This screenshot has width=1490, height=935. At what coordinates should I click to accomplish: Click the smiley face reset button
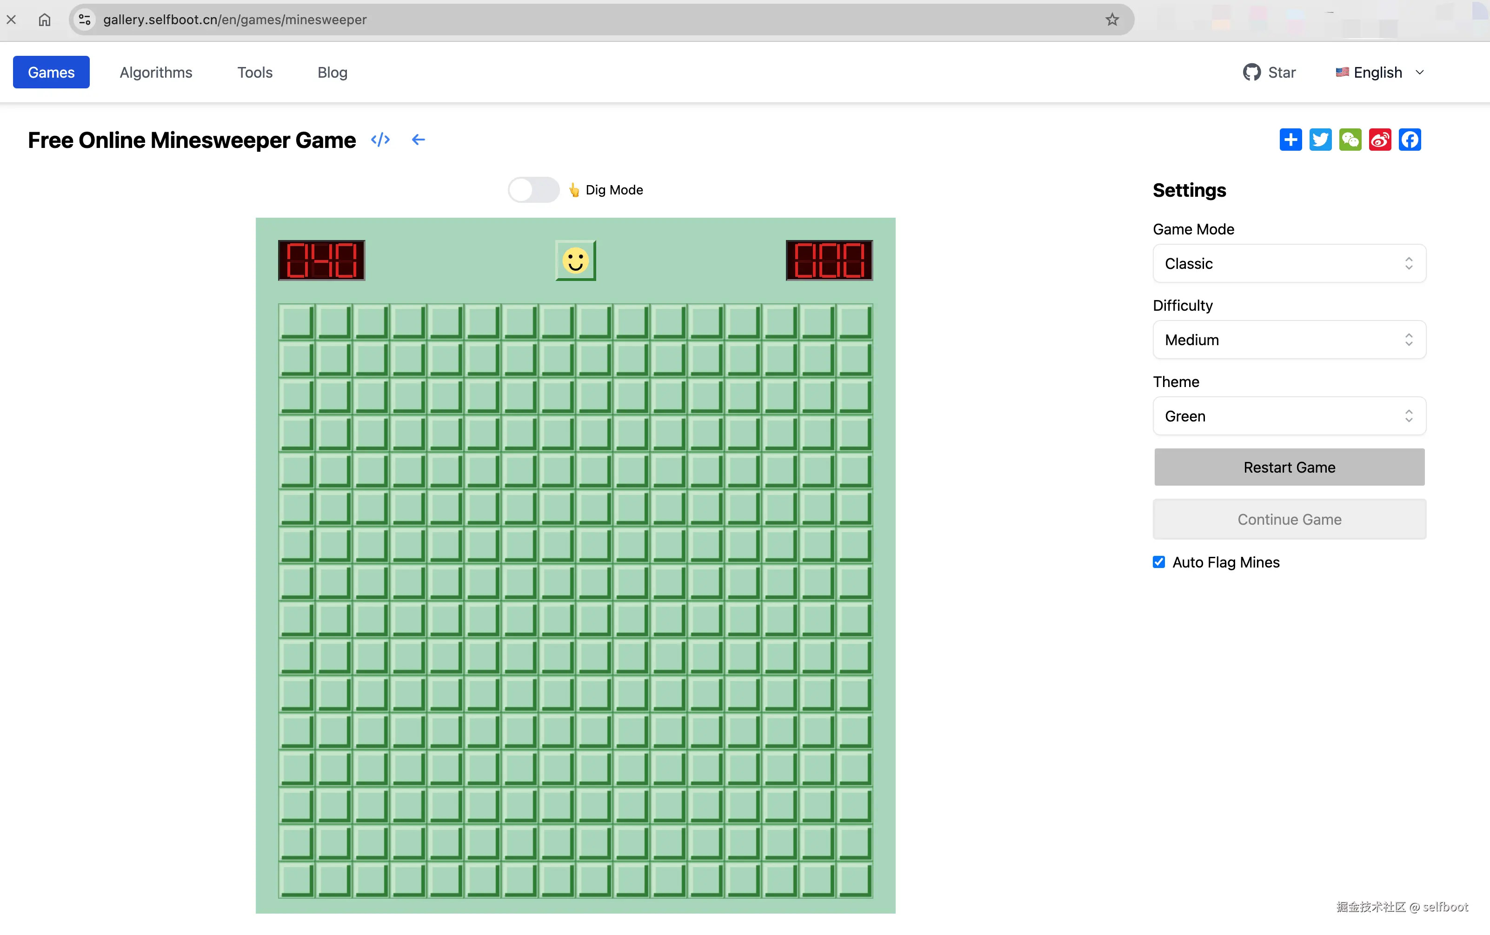(575, 260)
